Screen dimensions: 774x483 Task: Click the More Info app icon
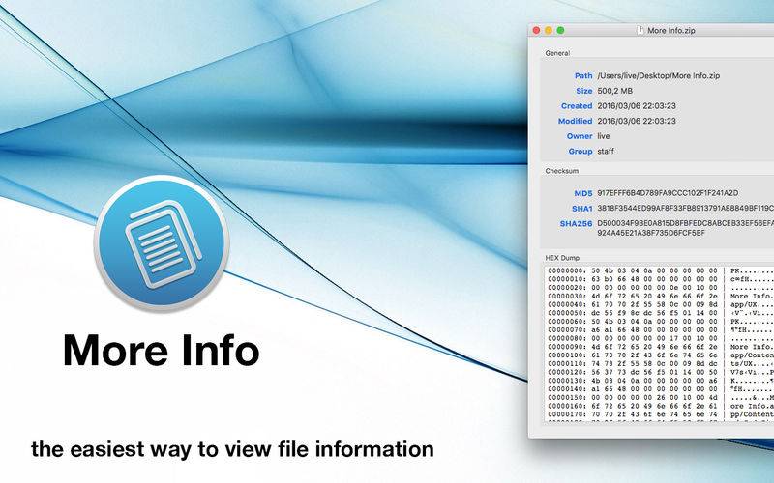click(x=162, y=243)
